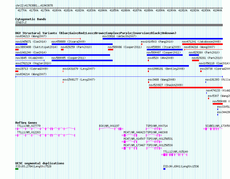Open the esv1431679 (Levy2007) variant label
Screen dimensions: 230x179
coord(79,69)
